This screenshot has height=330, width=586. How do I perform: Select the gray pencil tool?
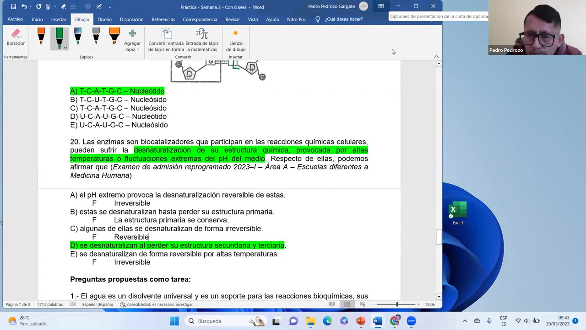coord(96,36)
